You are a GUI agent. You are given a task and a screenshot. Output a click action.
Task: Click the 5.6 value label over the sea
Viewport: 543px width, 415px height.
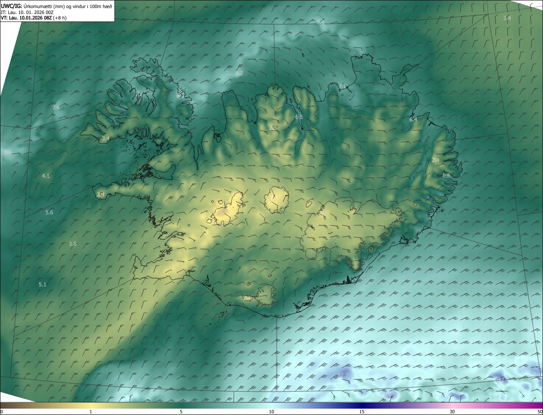coord(49,212)
